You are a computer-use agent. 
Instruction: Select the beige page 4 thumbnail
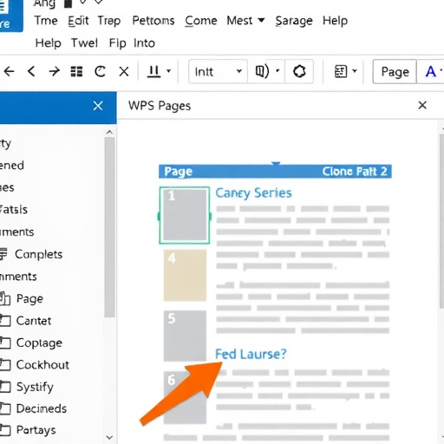[x=185, y=275]
